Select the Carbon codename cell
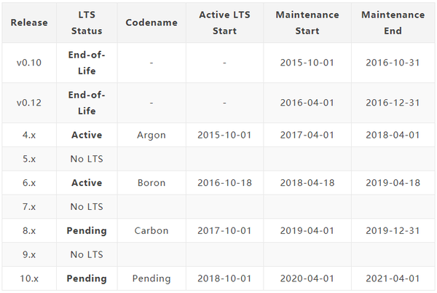The height and width of the screenshot is (293, 437). pos(151,230)
